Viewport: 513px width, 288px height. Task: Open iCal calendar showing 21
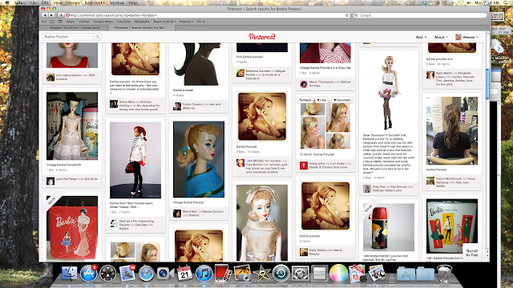(x=184, y=273)
